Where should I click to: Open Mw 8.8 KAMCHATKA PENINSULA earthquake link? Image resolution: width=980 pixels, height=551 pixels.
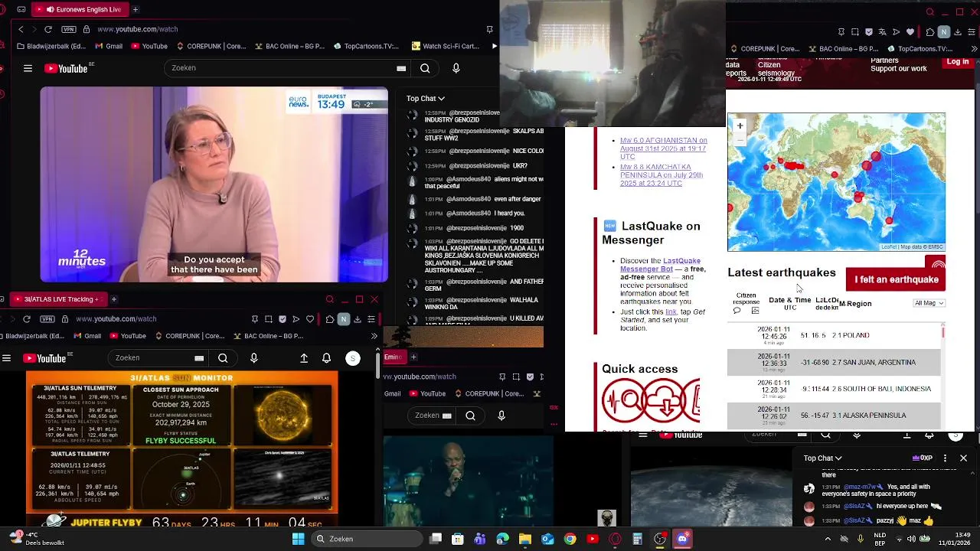coord(661,175)
